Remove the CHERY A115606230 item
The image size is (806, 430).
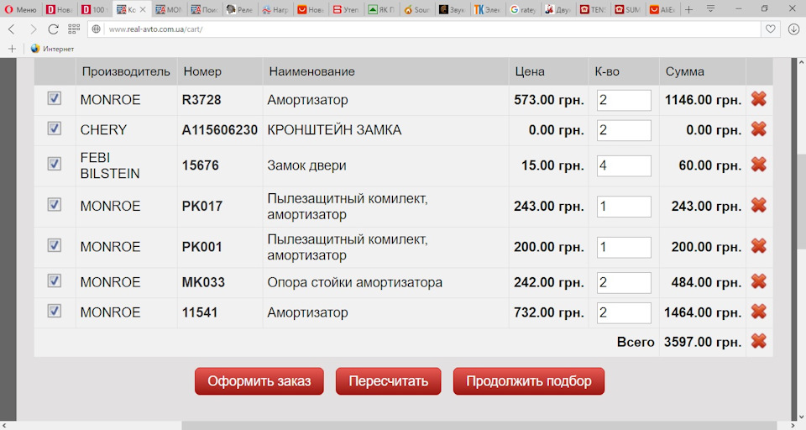coord(759,128)
